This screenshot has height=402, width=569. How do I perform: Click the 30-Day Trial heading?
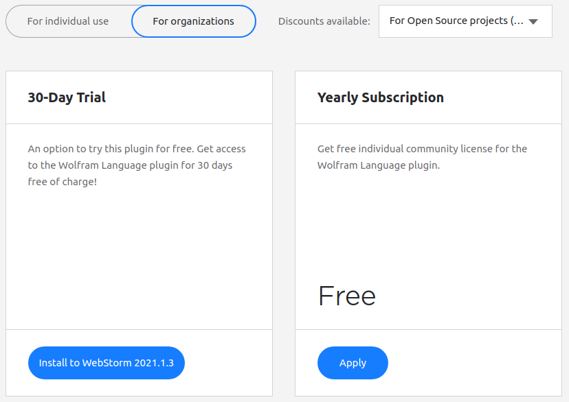(67, 97)
